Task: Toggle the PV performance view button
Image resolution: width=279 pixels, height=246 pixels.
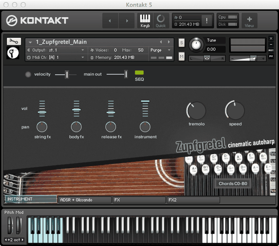Action: 271,56
